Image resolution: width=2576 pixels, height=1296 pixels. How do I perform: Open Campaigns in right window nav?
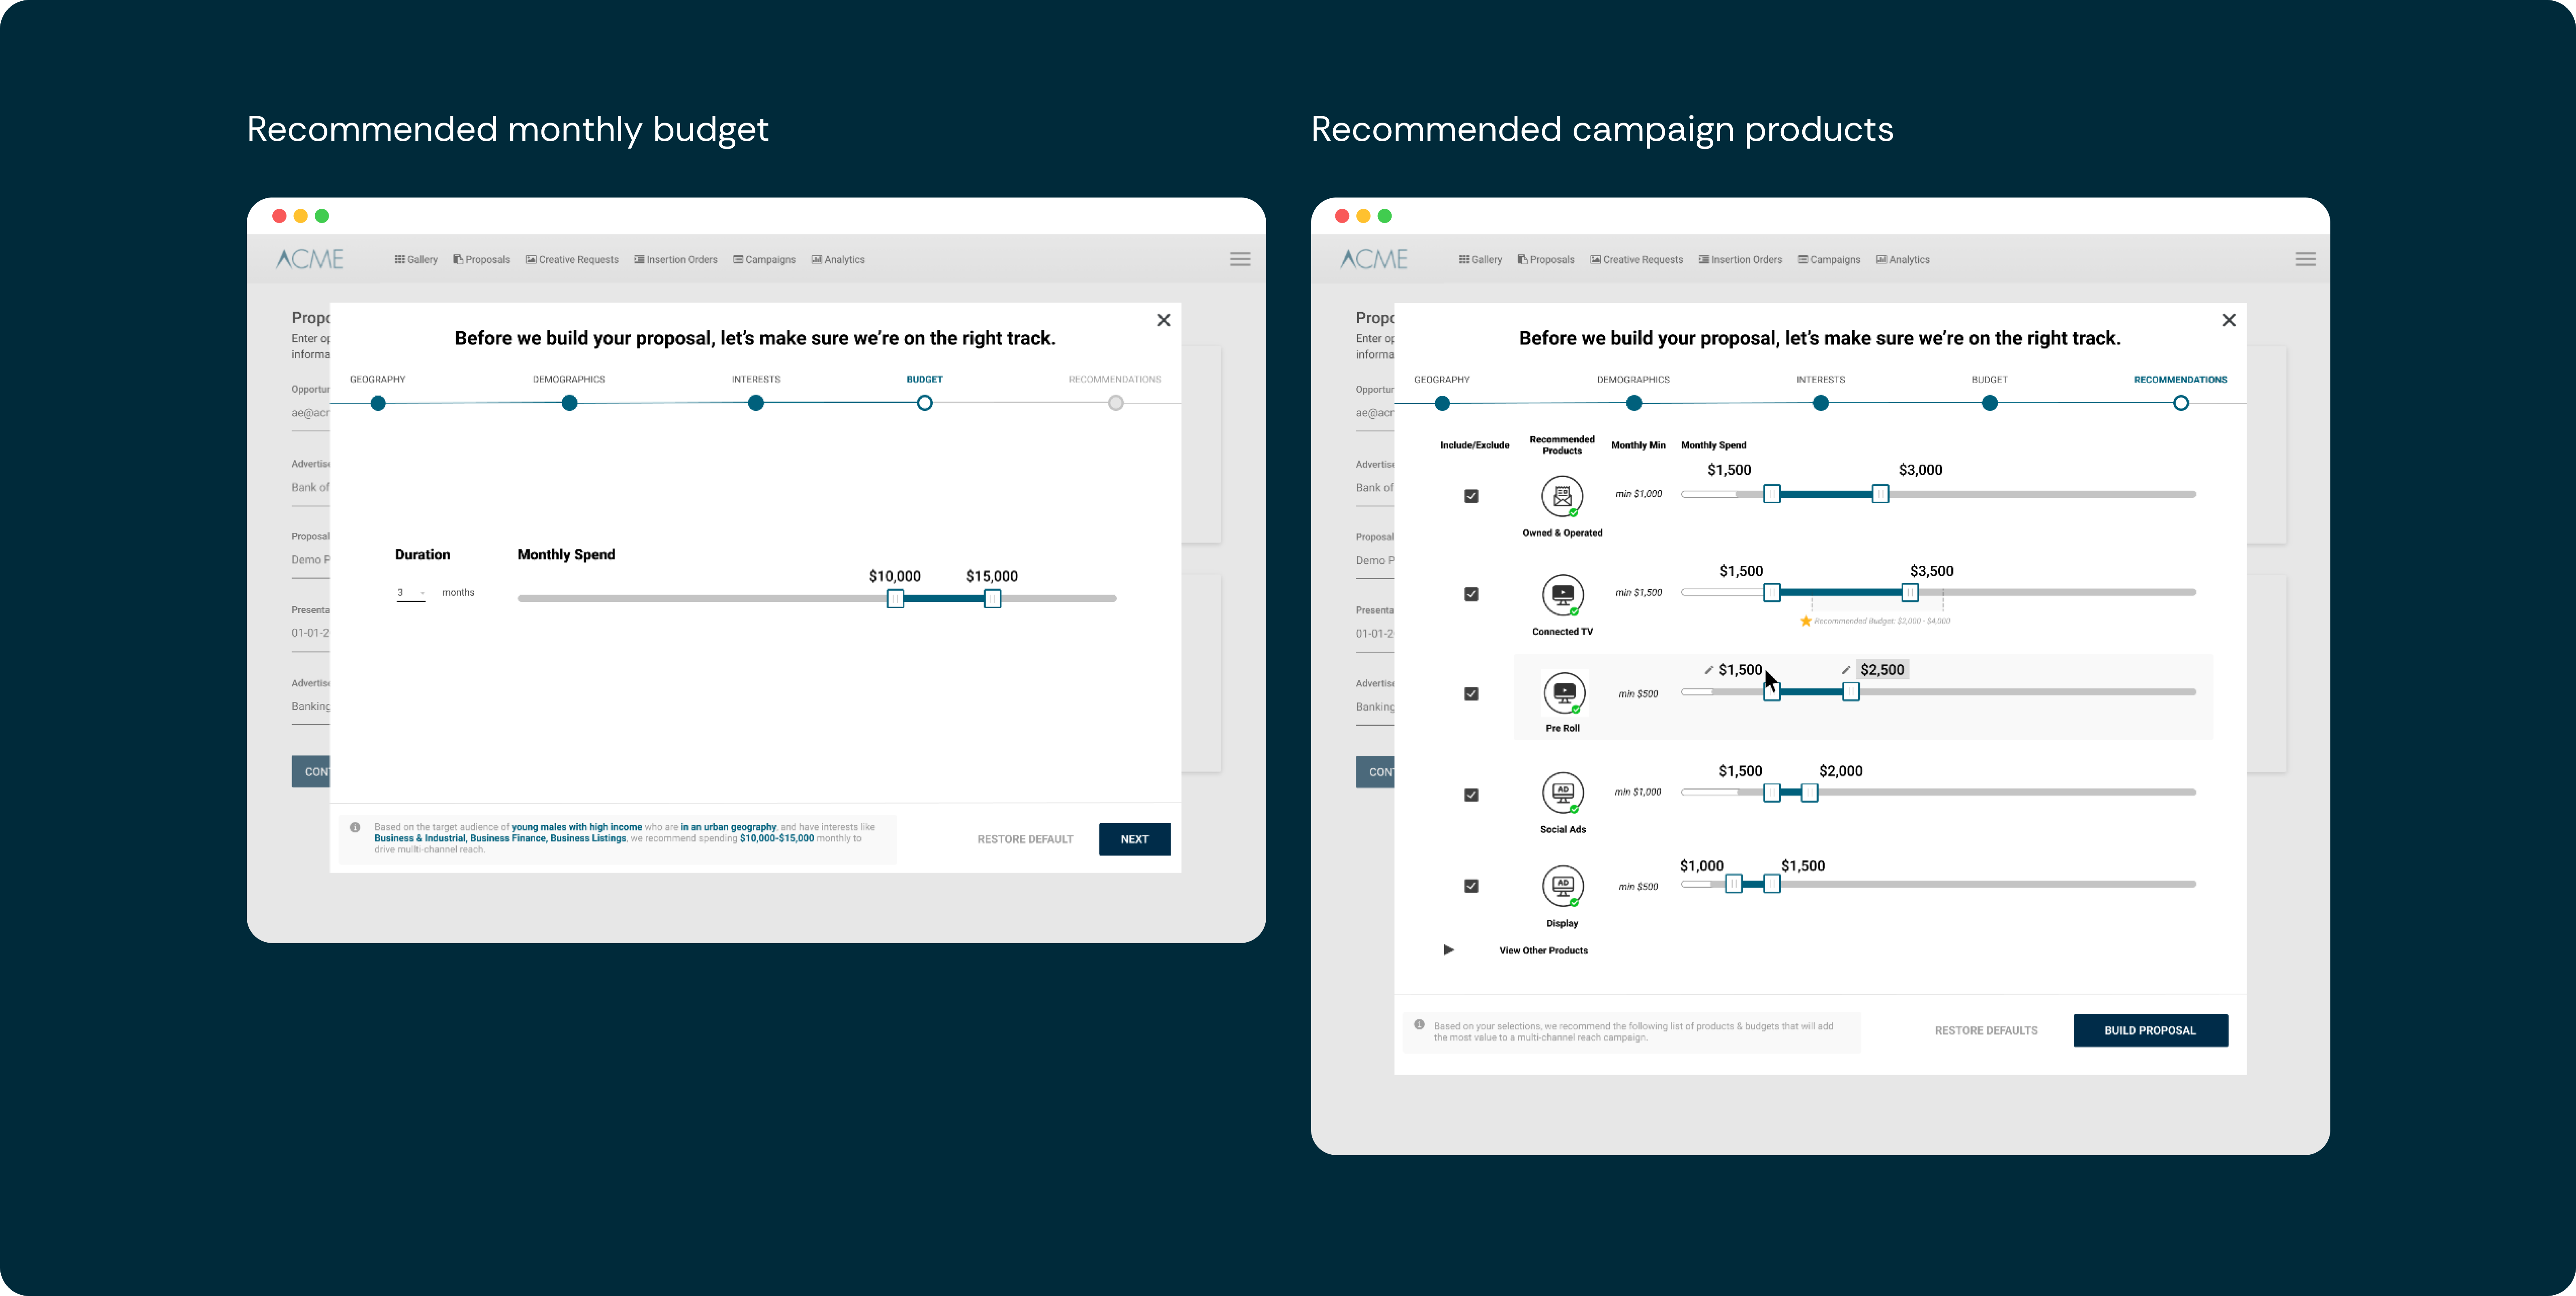click(1829, 260)
